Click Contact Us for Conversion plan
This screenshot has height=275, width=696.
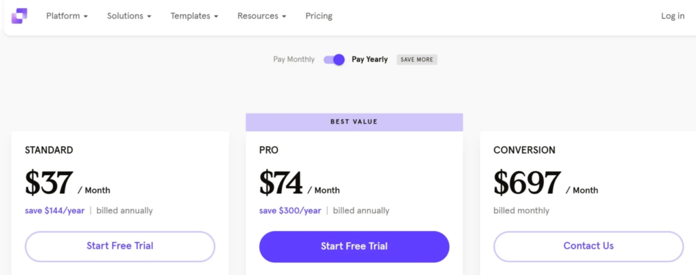click(589, 246)
